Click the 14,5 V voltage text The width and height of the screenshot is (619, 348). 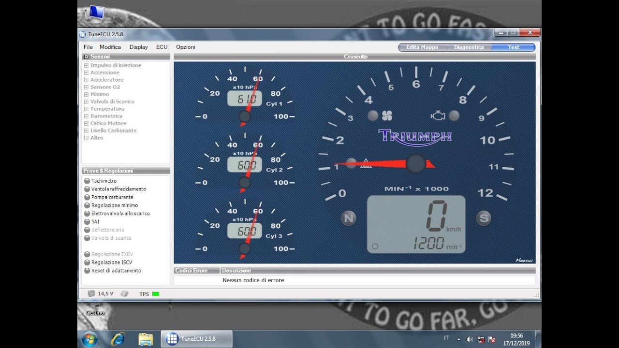point(105,294)
